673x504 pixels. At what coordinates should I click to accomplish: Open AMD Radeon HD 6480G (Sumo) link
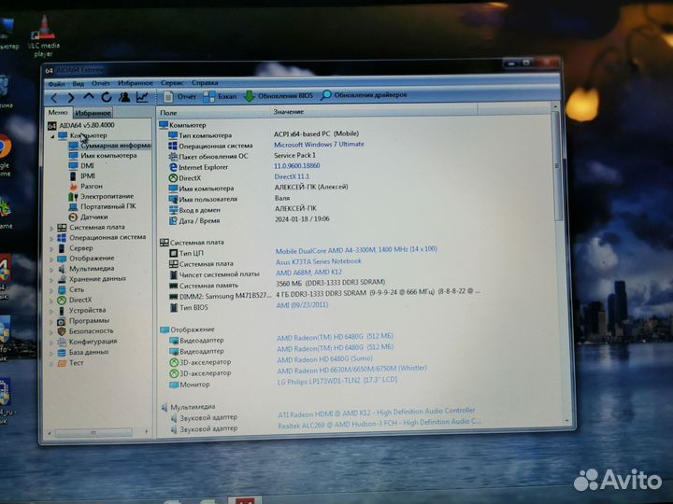[325, 359]
